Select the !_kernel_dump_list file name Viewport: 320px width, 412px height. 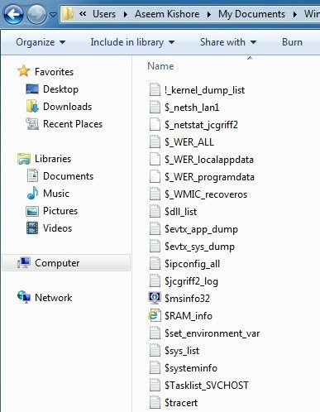click(x=204, y=90)
